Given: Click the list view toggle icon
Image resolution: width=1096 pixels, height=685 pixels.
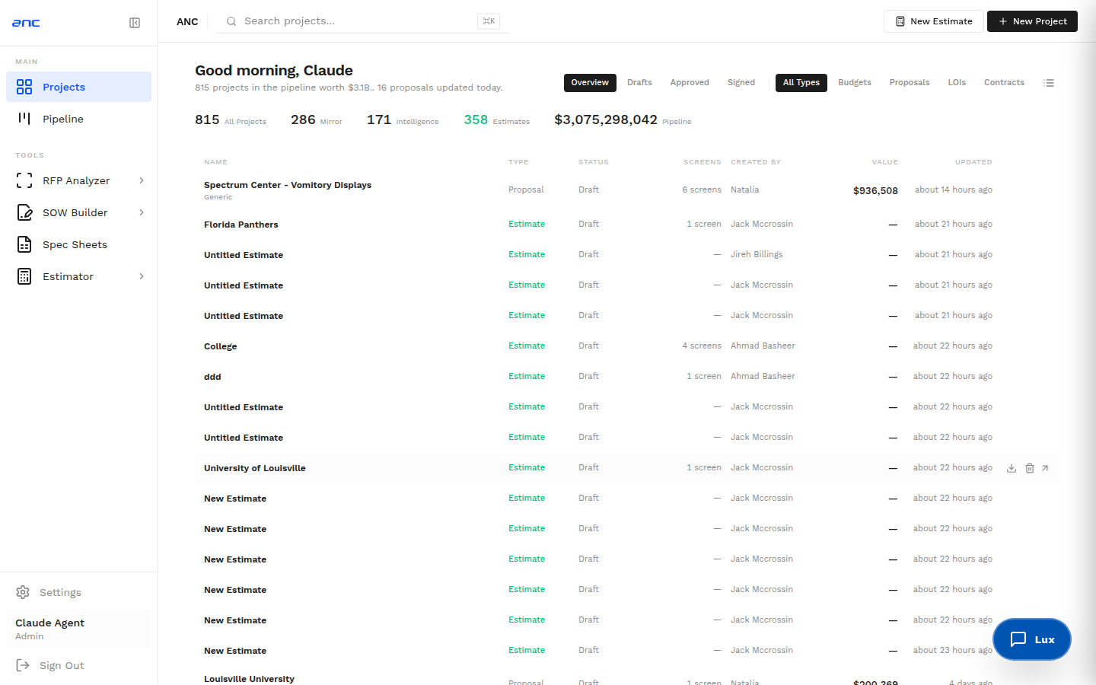Looking at the screenshot, I should pyautogui.click(x=1049, y=83).
